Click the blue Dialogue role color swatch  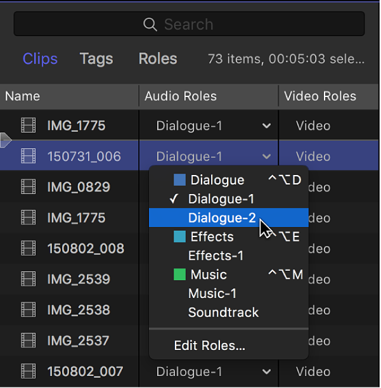(x=180, y=180)
